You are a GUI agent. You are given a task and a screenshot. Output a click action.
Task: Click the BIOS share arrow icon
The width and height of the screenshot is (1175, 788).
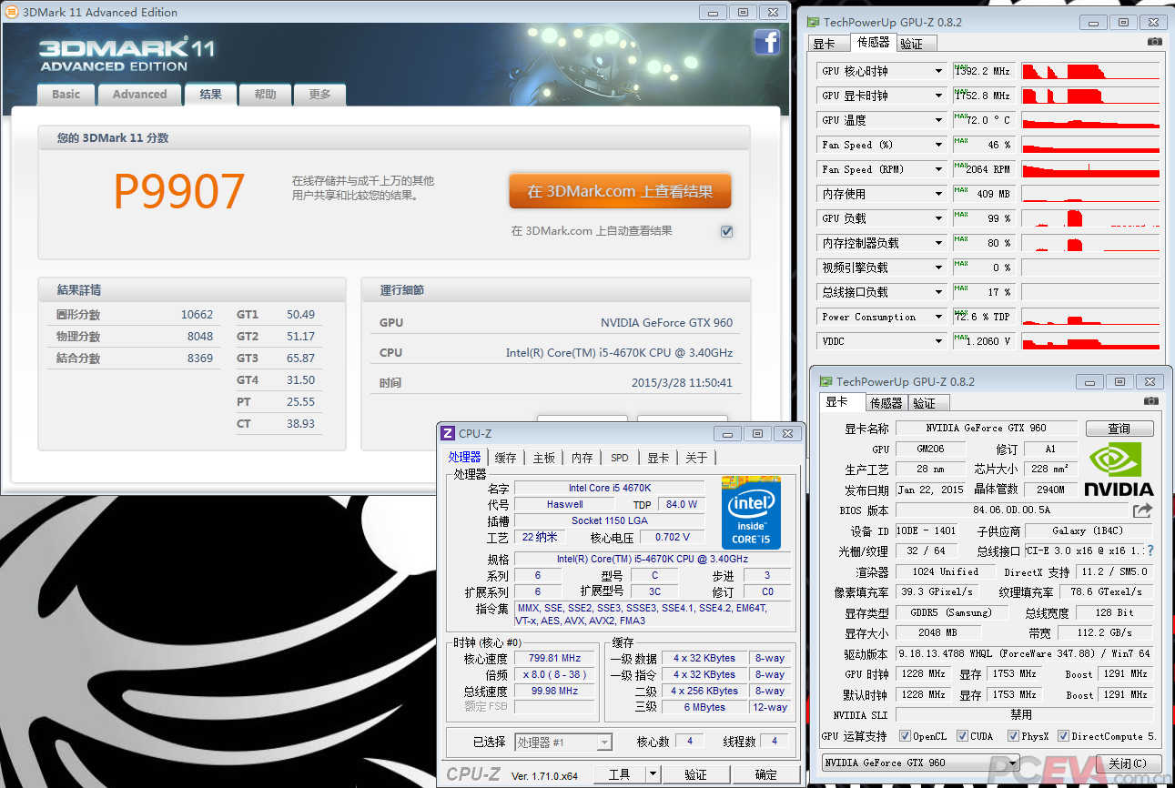click(x=1142, y=510)
